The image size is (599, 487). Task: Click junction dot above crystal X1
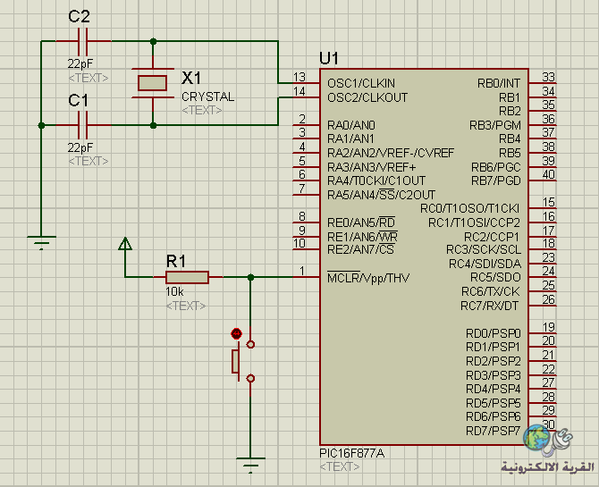[x=153, y=41]
